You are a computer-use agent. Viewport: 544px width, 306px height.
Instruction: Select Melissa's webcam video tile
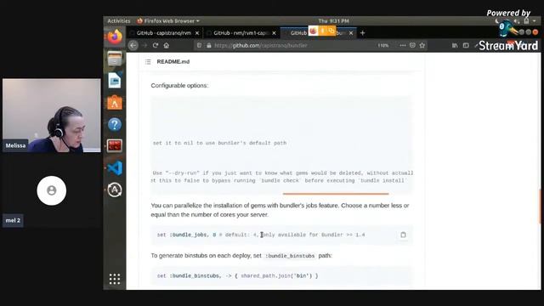pyautogui.click(x=51, y=116)
